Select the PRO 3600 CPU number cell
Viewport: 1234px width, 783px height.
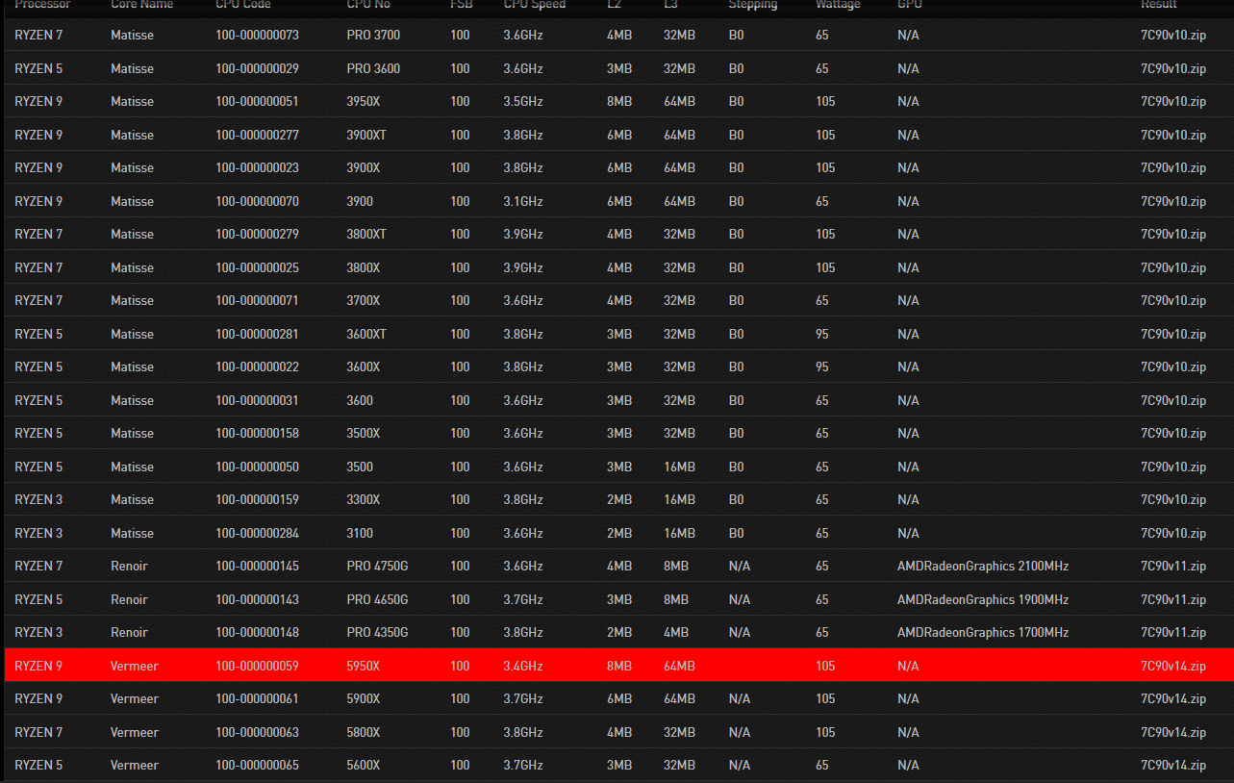pyautogui.click(x=373, y=68)
